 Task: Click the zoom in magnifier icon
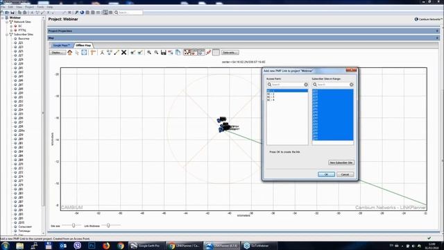pos(149,53)
